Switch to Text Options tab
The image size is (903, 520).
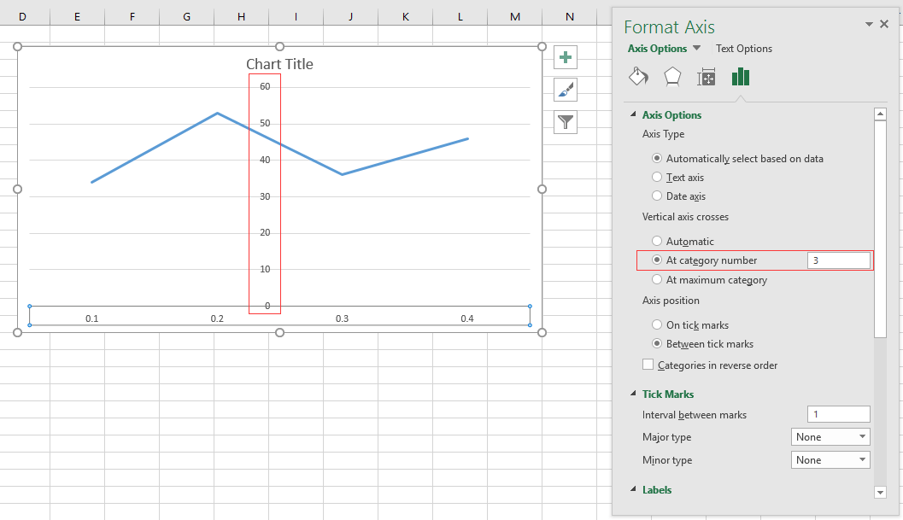point(743,49)
